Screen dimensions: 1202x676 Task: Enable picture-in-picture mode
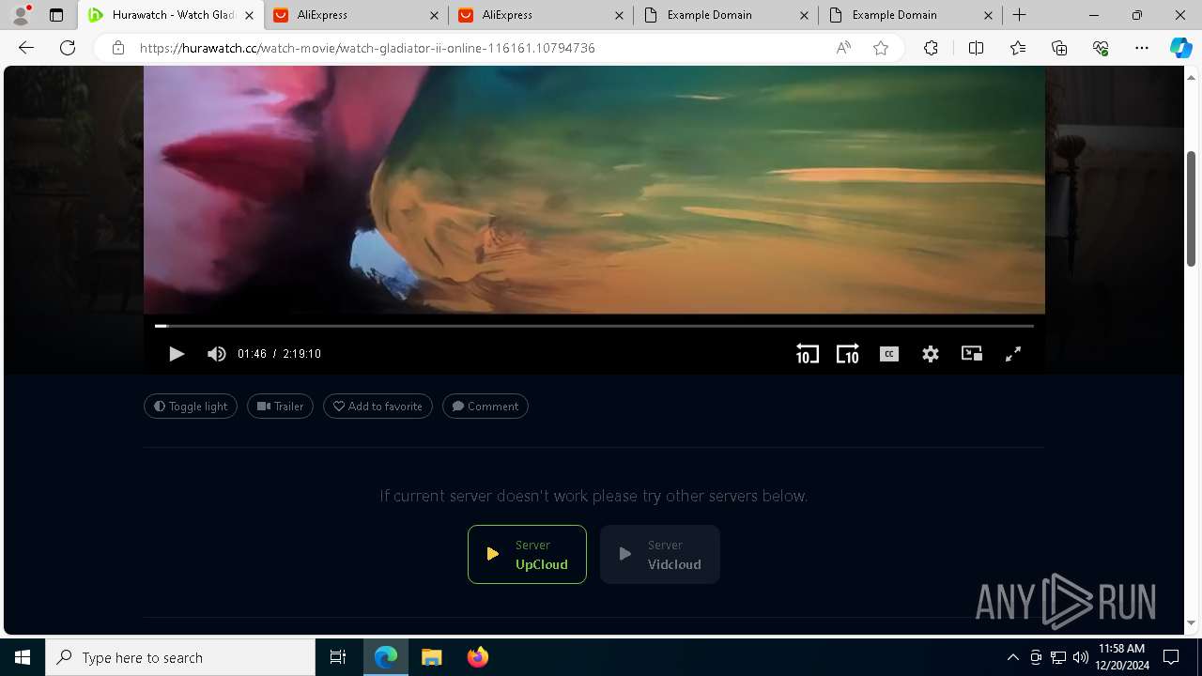[x=972, y=354]
